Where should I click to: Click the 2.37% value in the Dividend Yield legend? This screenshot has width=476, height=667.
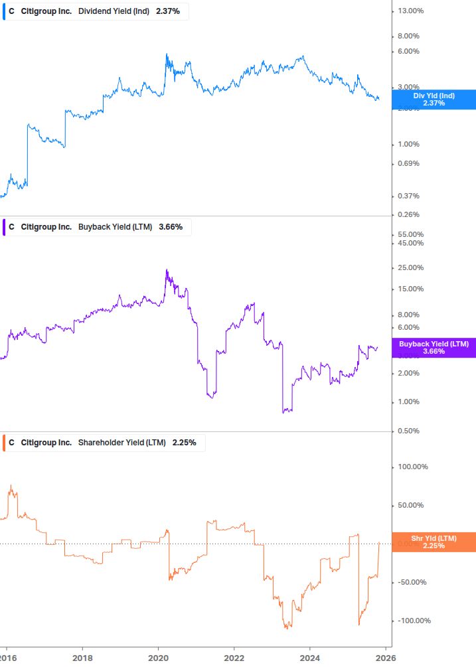tap(167, 11)
